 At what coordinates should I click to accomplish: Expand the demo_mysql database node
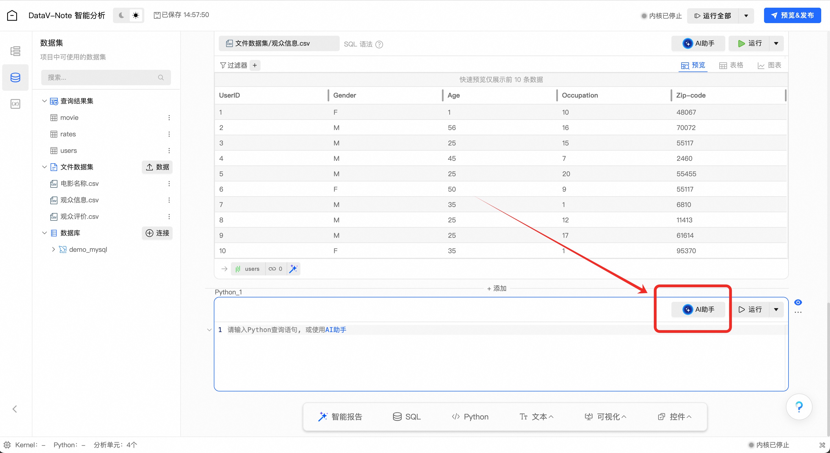pyautogui.click(x=54, y=249)
